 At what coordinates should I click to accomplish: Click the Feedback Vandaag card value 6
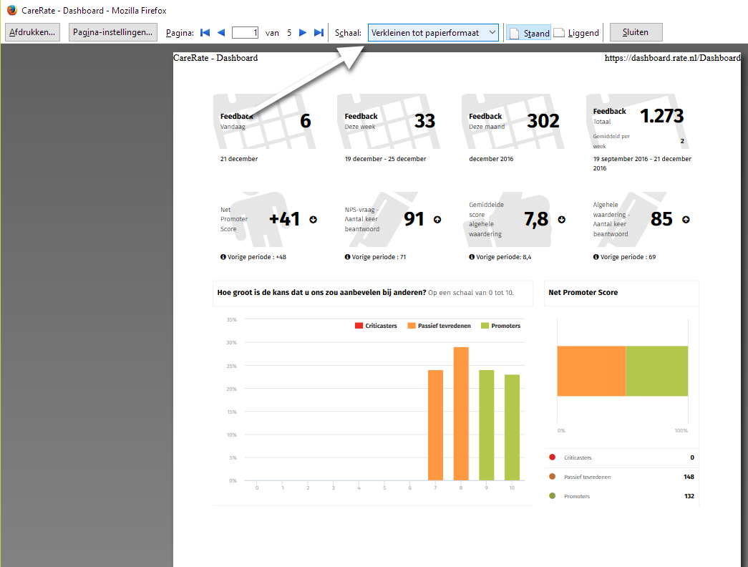click(306, 121)
